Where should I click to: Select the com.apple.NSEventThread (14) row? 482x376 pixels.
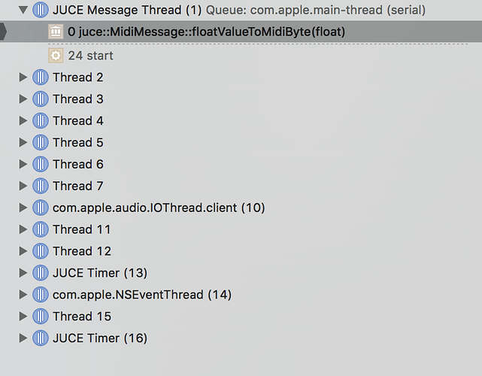click(x=241, y=295)
